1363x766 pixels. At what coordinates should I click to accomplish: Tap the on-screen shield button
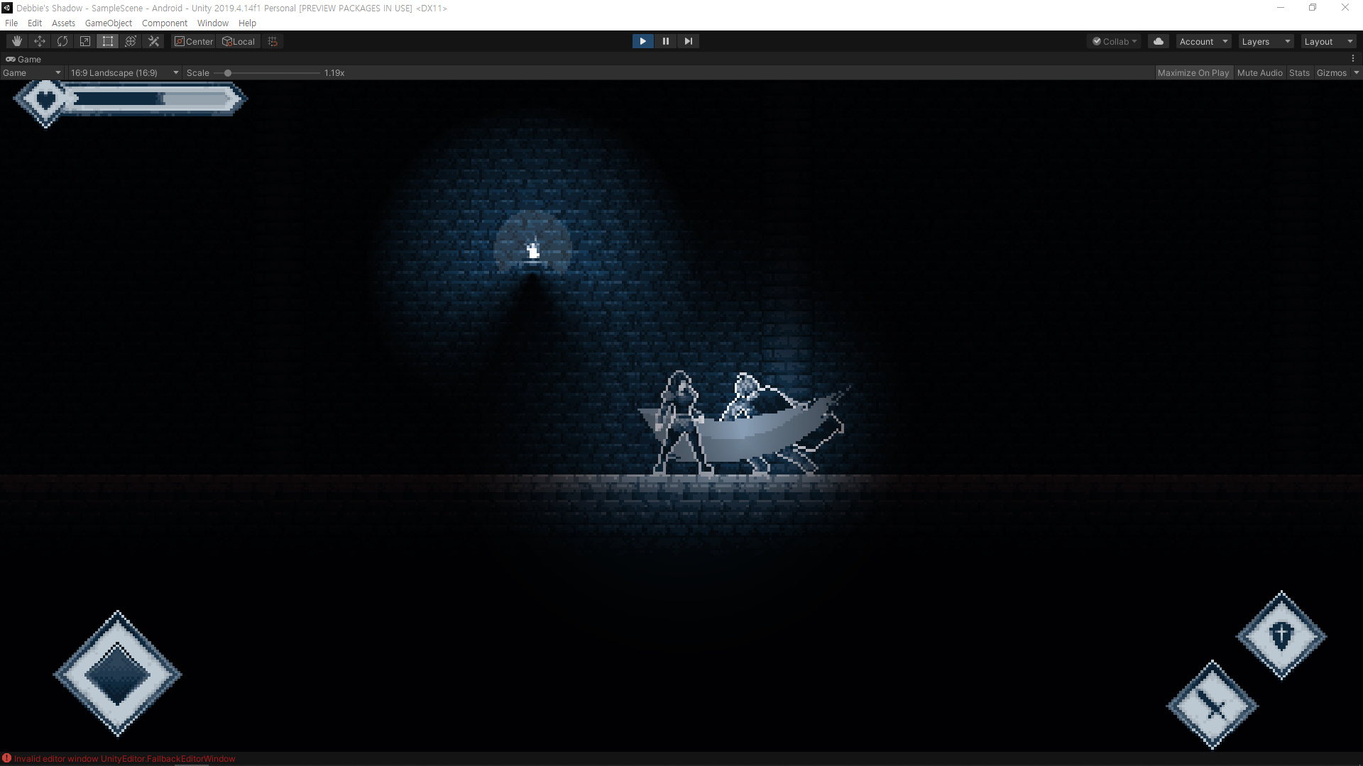coord(1281,635)
